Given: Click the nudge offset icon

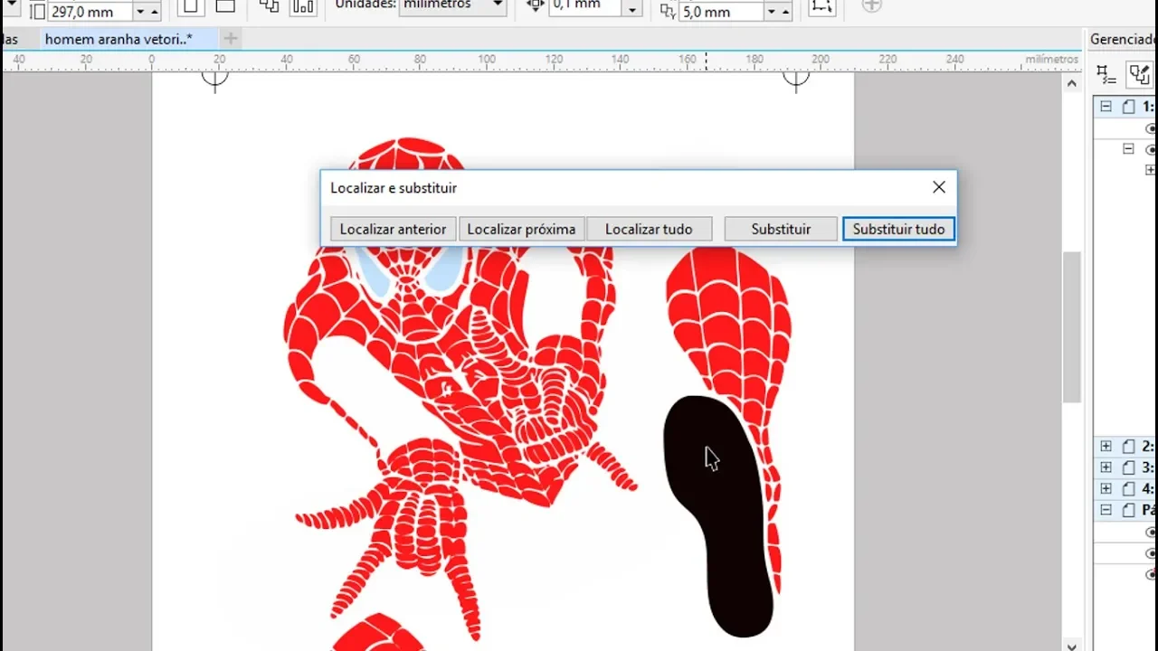Looking at the screenshot, I should coord(535,5).
